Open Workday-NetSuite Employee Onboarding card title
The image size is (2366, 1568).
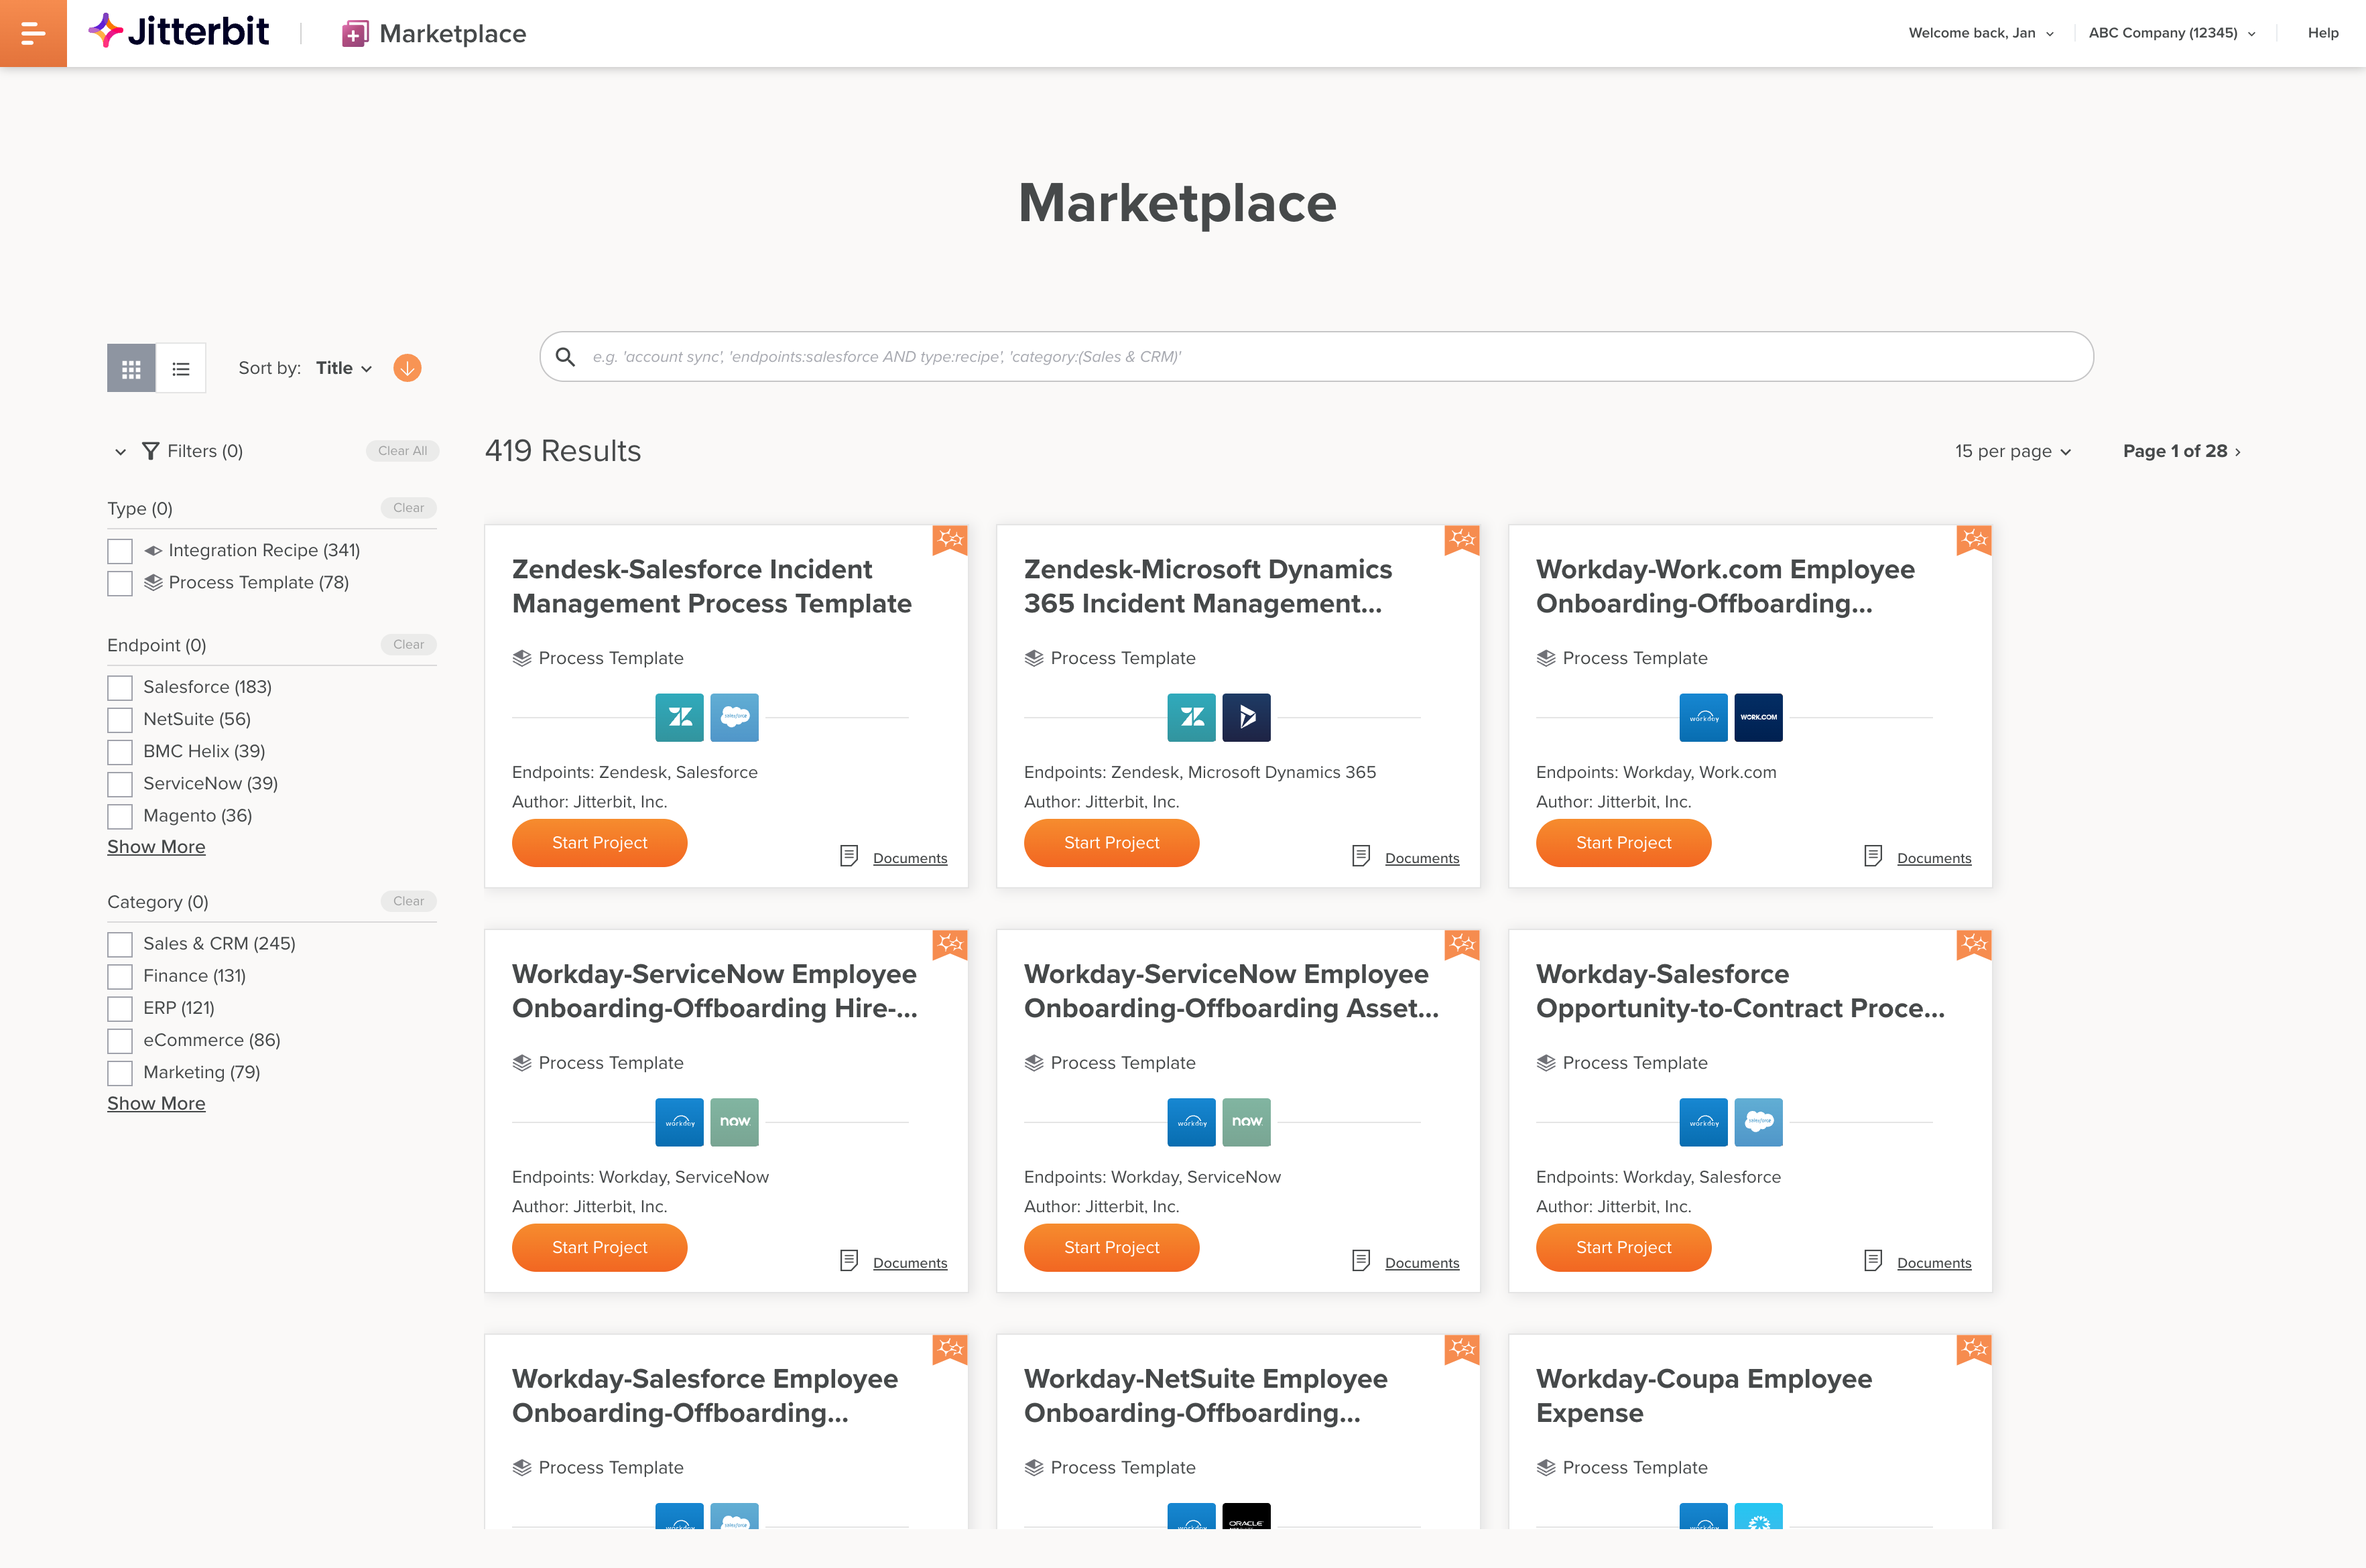coord(1205,1396)
